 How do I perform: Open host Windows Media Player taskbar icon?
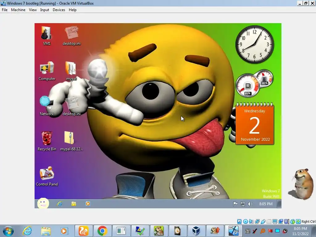pyautogui.click(x=64, y=231)
